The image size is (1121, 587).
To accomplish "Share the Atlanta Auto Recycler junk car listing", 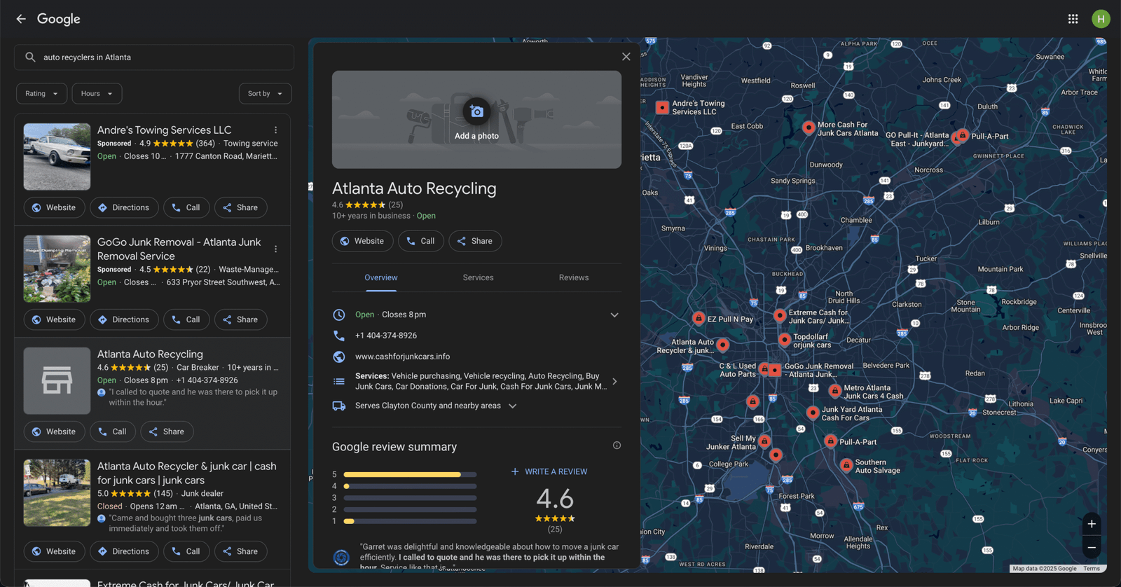I will [x=240, y=551].
